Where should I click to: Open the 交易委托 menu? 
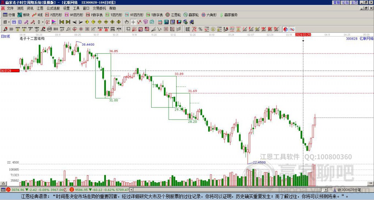(x=99, y=8)
